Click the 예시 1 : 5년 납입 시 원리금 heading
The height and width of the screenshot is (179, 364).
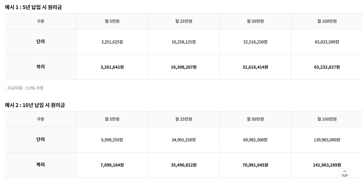(x=33, y=7)
